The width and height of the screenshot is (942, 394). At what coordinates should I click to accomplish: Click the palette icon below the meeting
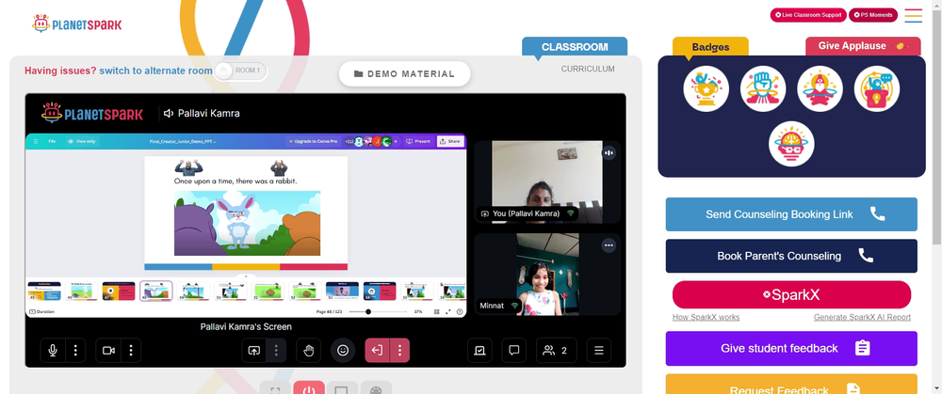pyautogui.click(x=376, y=389)
